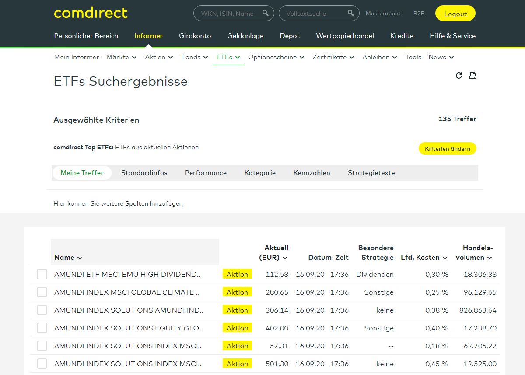Click the Aktion badge for AMUNDI ETF MSCI EMU
Screen dimensions: 525x375
[237, 274]
